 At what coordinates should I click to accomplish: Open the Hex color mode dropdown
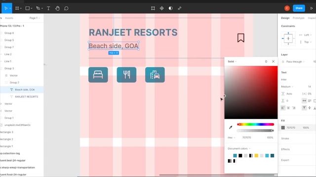pos(232,138)
